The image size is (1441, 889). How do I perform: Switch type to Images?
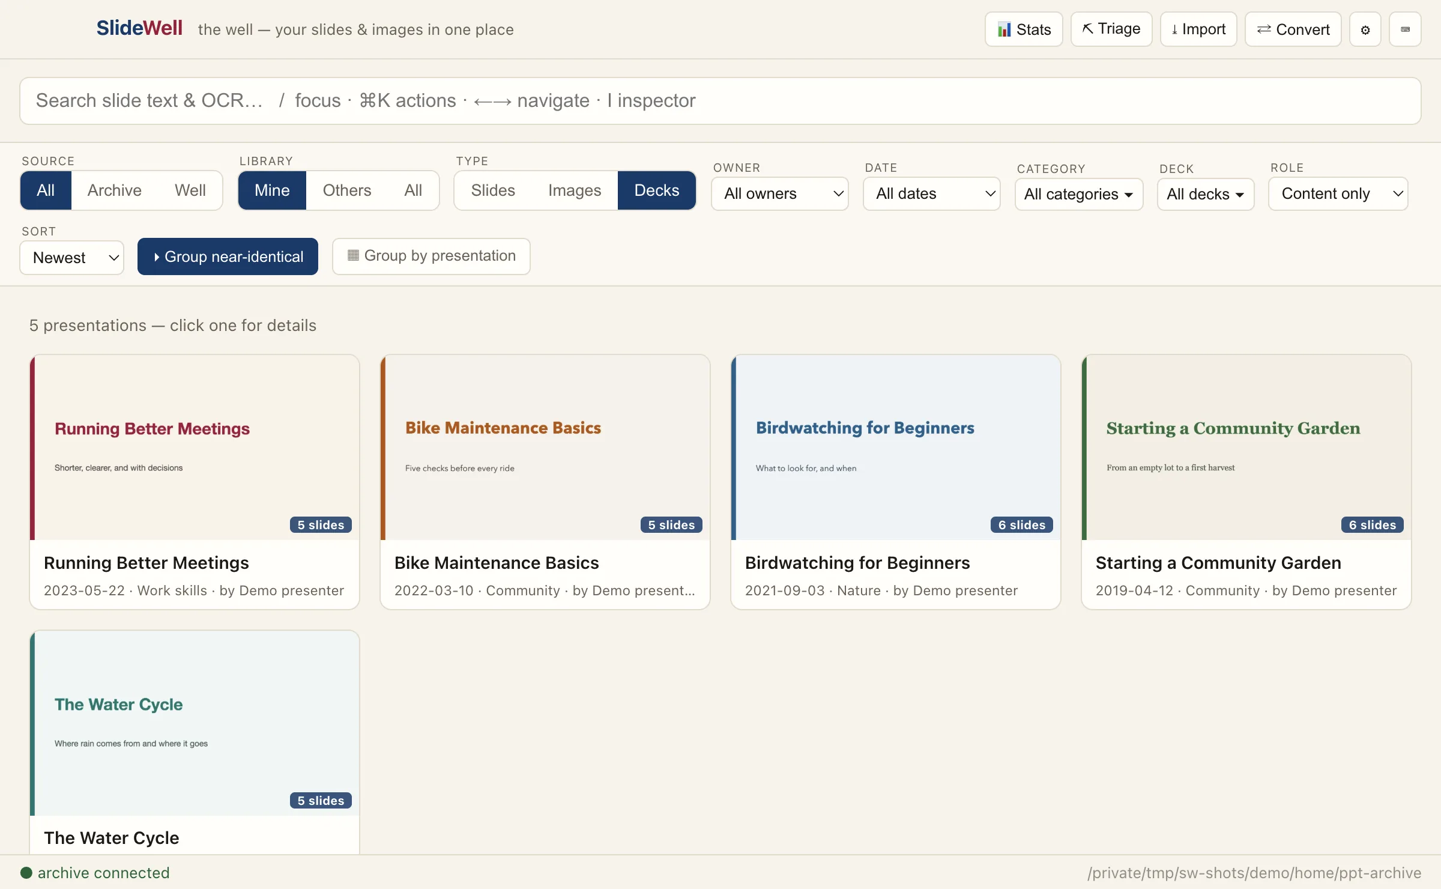coord(575,190)
